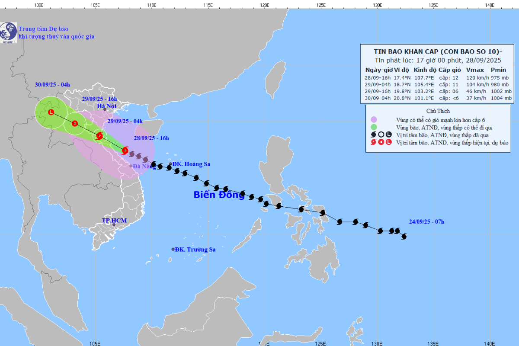Click the Hà Nội city dot

[x=105, y=109]
